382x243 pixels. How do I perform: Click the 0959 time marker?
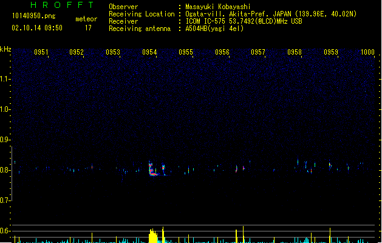click(x=331, y=52)
